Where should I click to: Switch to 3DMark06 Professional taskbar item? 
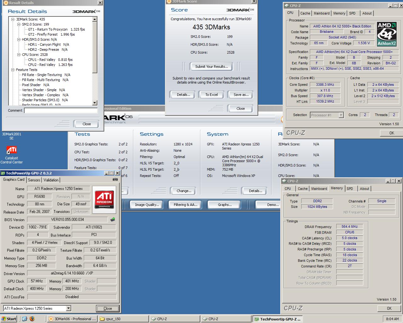(72, 319)
